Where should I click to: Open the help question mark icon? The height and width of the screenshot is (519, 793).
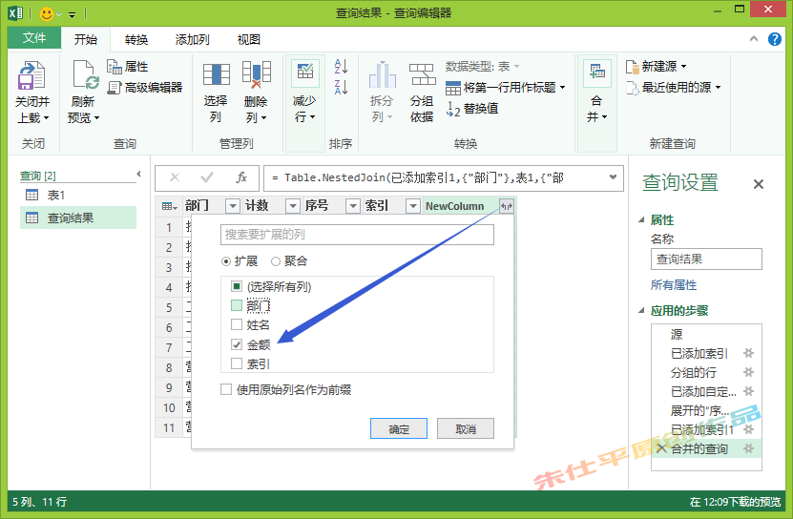click(x=774, y=39)
